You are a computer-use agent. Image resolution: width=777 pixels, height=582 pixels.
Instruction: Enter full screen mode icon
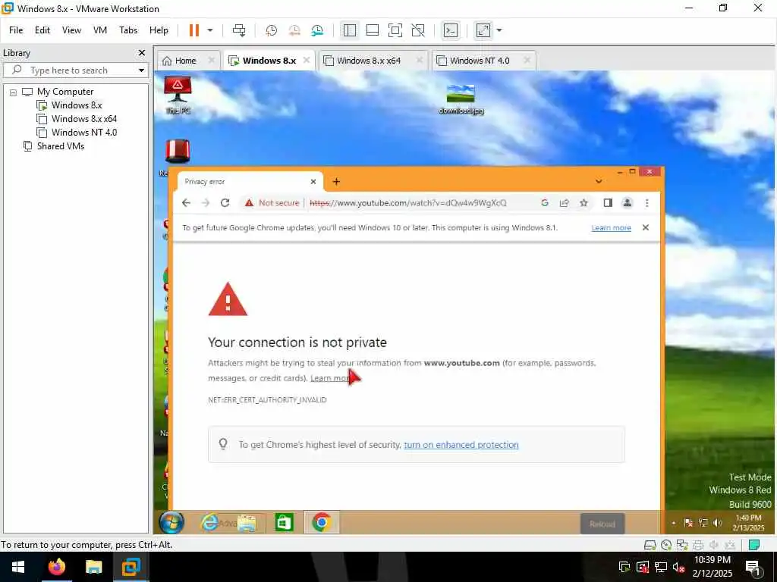click(x=395, y=30)
